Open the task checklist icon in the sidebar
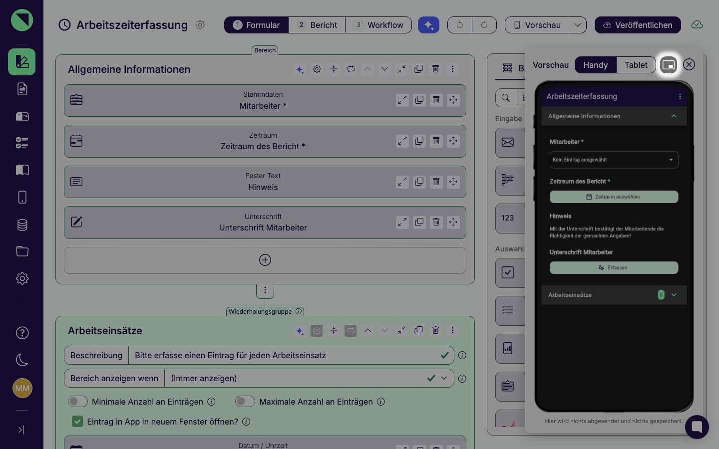This screenshot has width=719, height=449. pyautogui.click(x=22, y=143)
